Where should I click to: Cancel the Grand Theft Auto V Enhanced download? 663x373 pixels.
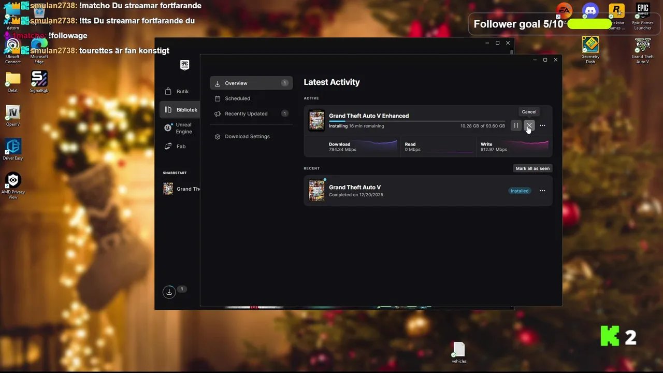[529, 125]
